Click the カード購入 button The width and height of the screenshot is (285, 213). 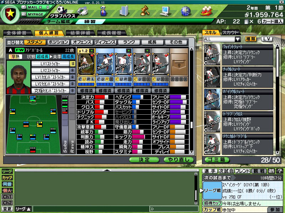click(x=272, y=22)
